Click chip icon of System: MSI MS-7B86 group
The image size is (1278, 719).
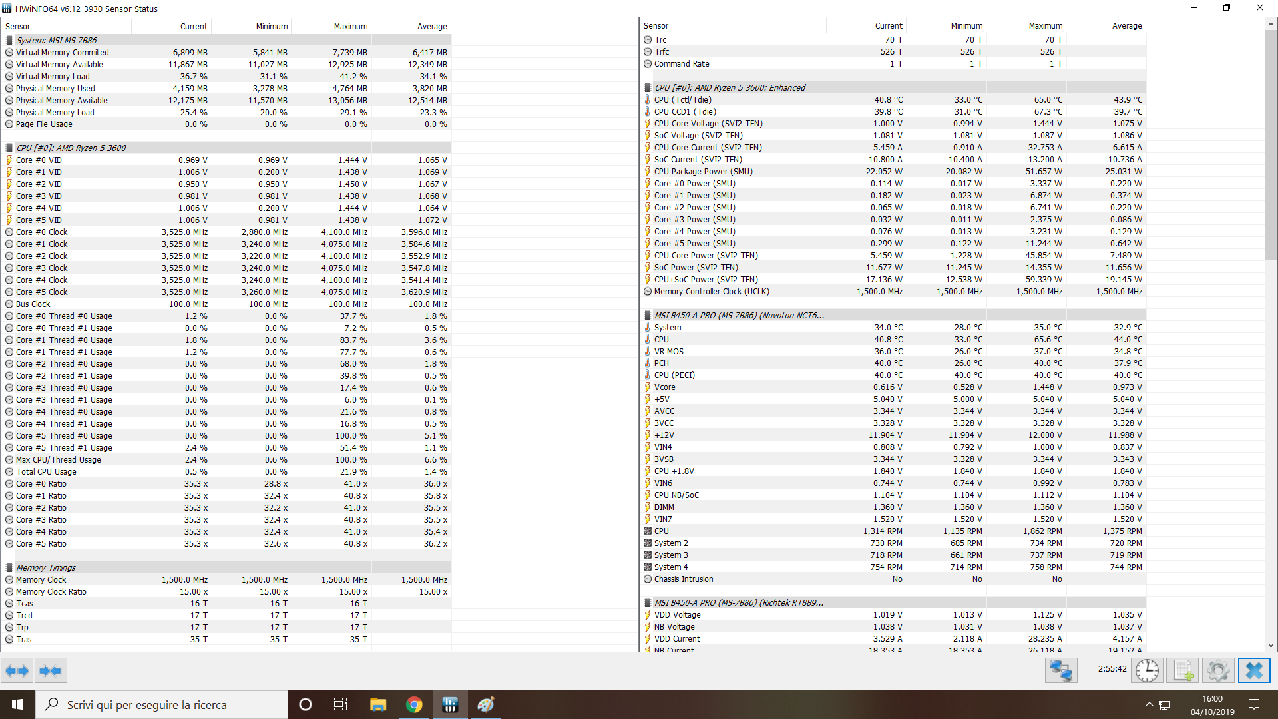point(9,41)
